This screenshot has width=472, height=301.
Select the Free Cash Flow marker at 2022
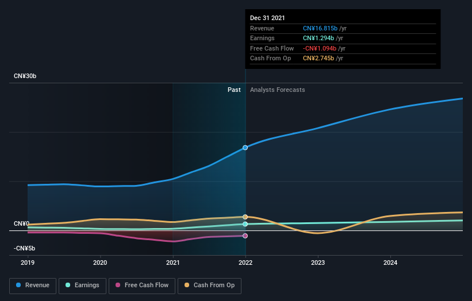(x=245, y=236)
